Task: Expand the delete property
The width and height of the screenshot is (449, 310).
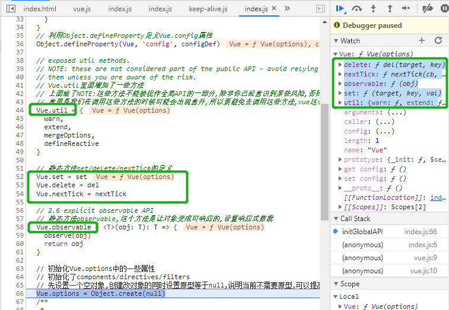Action: (340, 65)
